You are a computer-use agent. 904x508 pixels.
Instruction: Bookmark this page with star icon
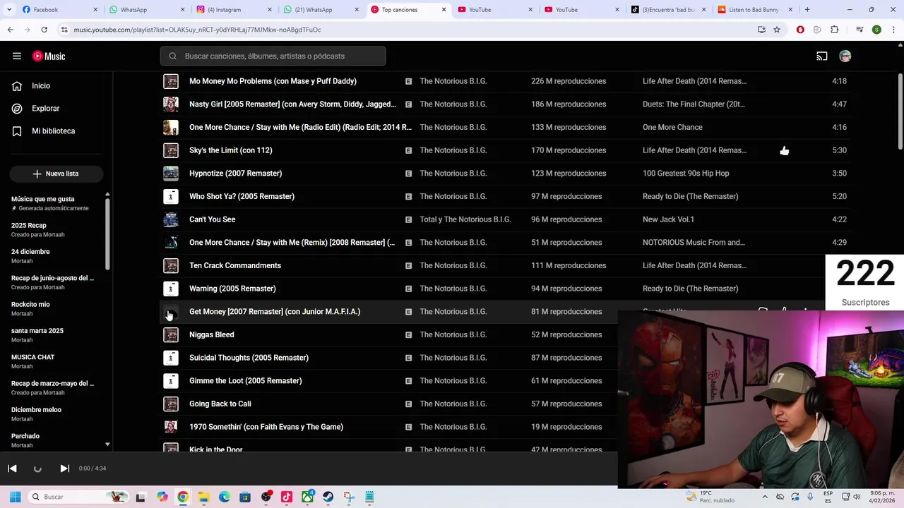click(x=777, y=30)
